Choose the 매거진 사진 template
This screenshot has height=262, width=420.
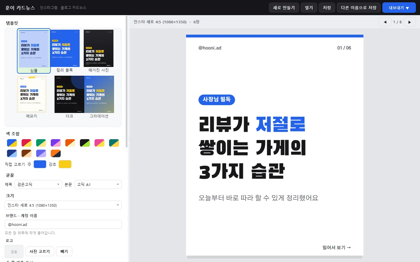(x=99, y=51)
